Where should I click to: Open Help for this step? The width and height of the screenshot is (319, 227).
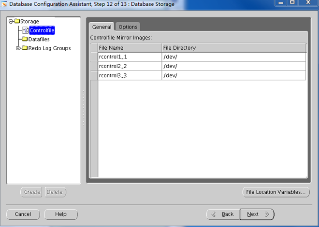coord(61,214)
